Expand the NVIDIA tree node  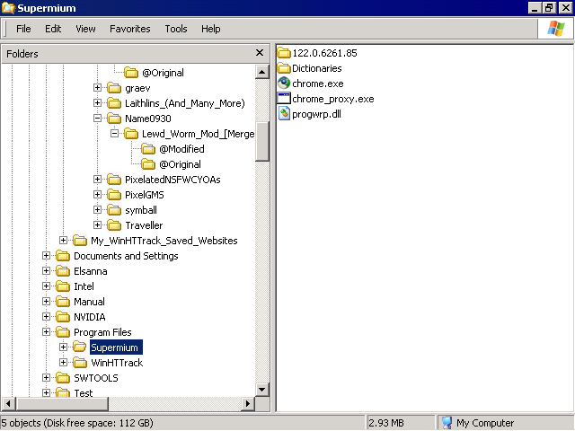[x=46, y=317]
